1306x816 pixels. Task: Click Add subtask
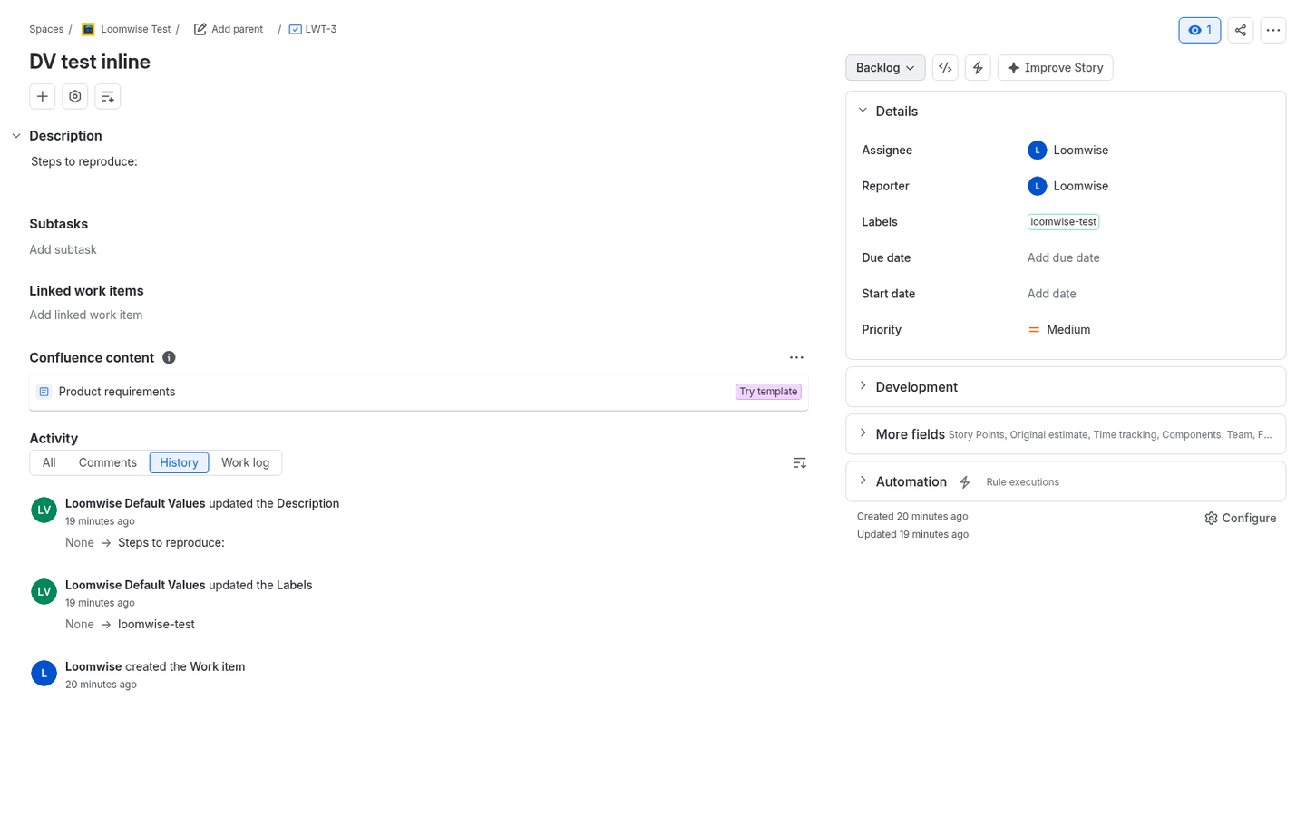coord(63,249)
